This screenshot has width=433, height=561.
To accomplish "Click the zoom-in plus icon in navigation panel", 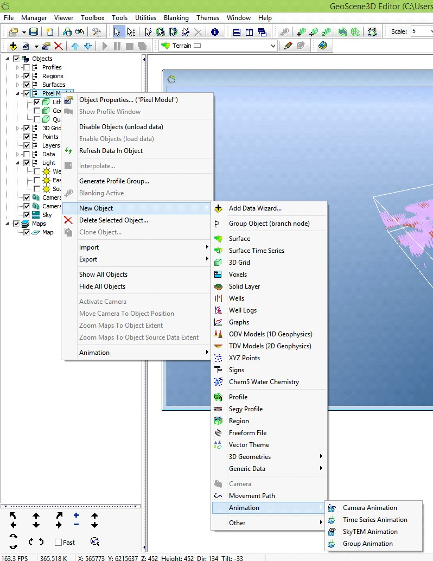I will (x=76, y=515).
